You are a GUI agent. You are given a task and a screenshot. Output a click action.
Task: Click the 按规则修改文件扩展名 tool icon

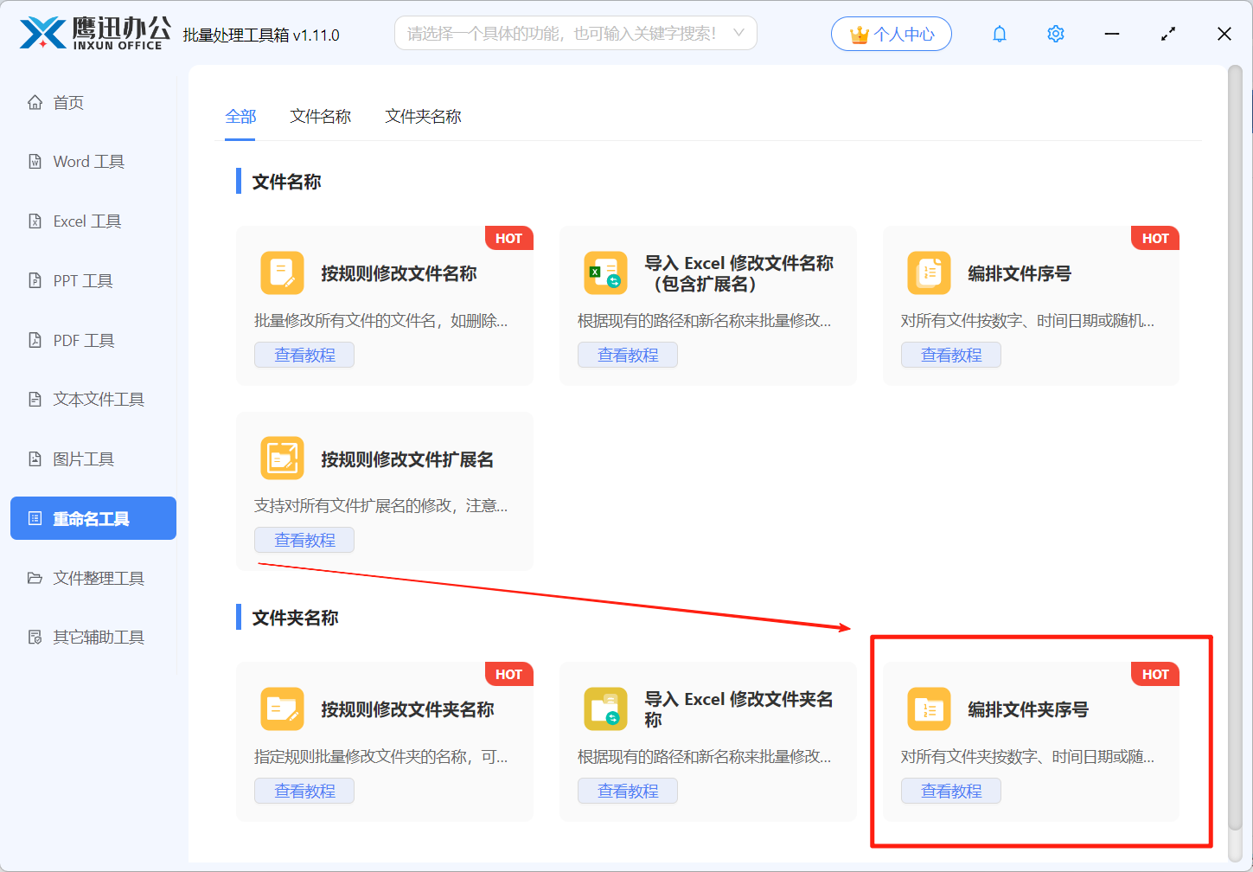click(x=282, y=458)
